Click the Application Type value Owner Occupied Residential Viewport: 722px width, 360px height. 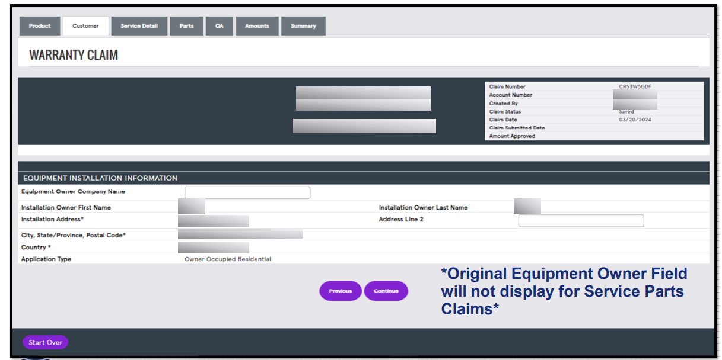229,259
